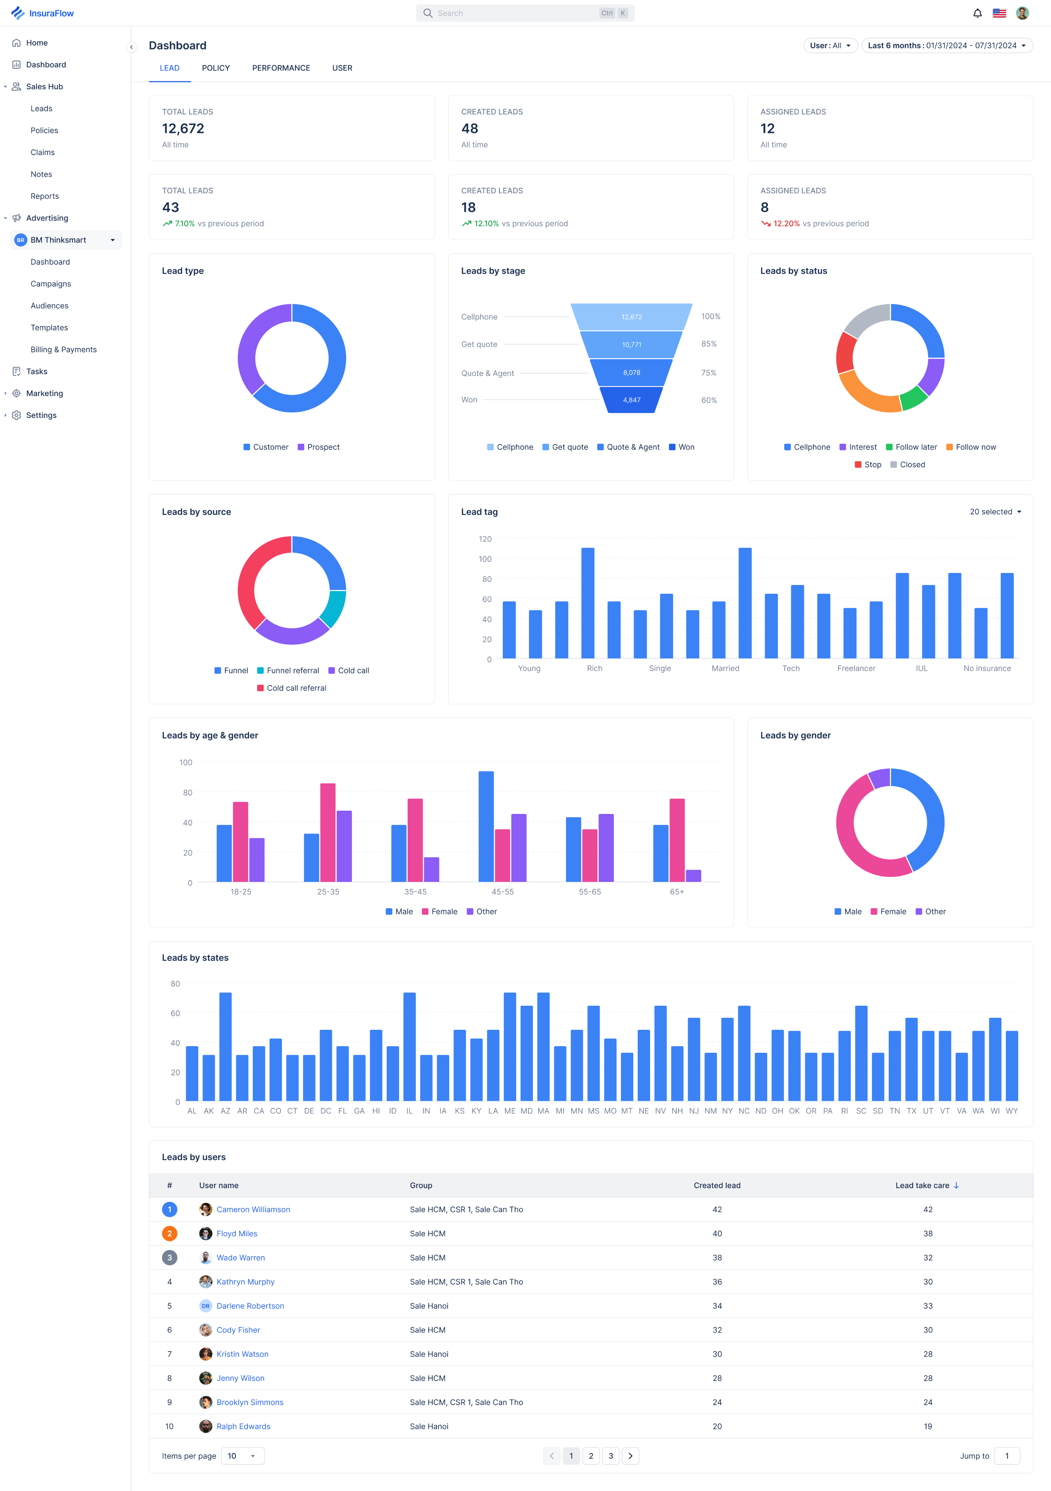Toggle Cold call referral legend item
The height and width of the screenshot is (1491, 1051).
tap(291, 688)
